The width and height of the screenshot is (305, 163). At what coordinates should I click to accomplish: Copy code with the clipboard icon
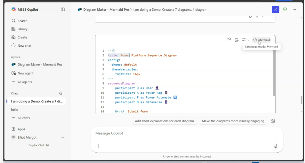pyautogui.click(x=236, y=40)
